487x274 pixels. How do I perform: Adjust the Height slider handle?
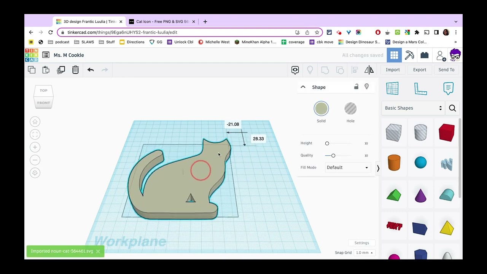[327, 143]
